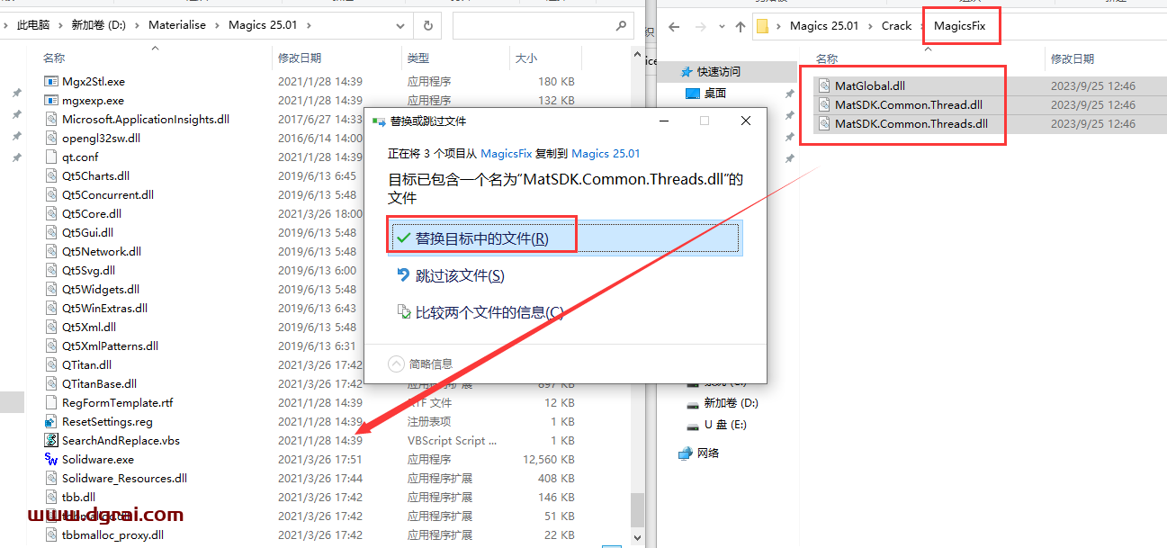Select the Microsoft.ApplicationInsights.dll file icon
This screenshot has height=548, width=1167.
pos(51,120)
